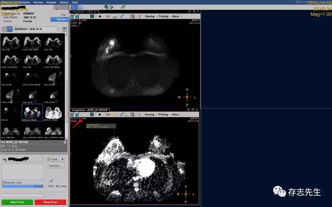Open the viewport layout dropdown arrow
Image resolution: width=332 pixels, height=207 pixels.
coord(77,7)
